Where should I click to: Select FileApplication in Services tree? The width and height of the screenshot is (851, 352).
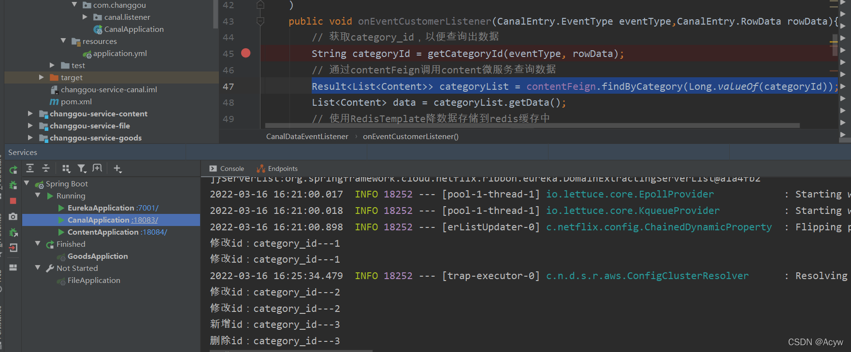(x=94, y=281)
